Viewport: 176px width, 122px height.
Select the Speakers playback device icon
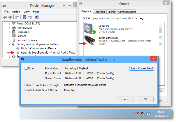coord(90,28)
